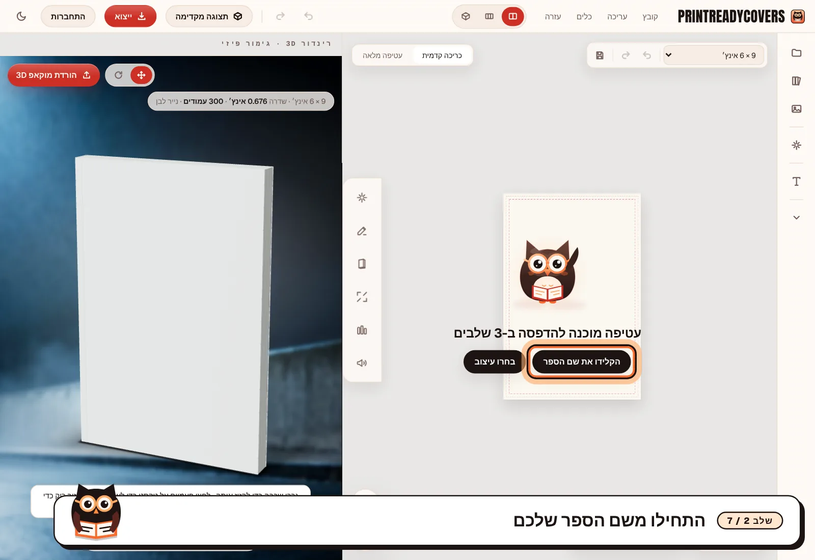
Task: Open the 6 × 9 אינץ' size dropdown
Action: (x=714, y=55)
